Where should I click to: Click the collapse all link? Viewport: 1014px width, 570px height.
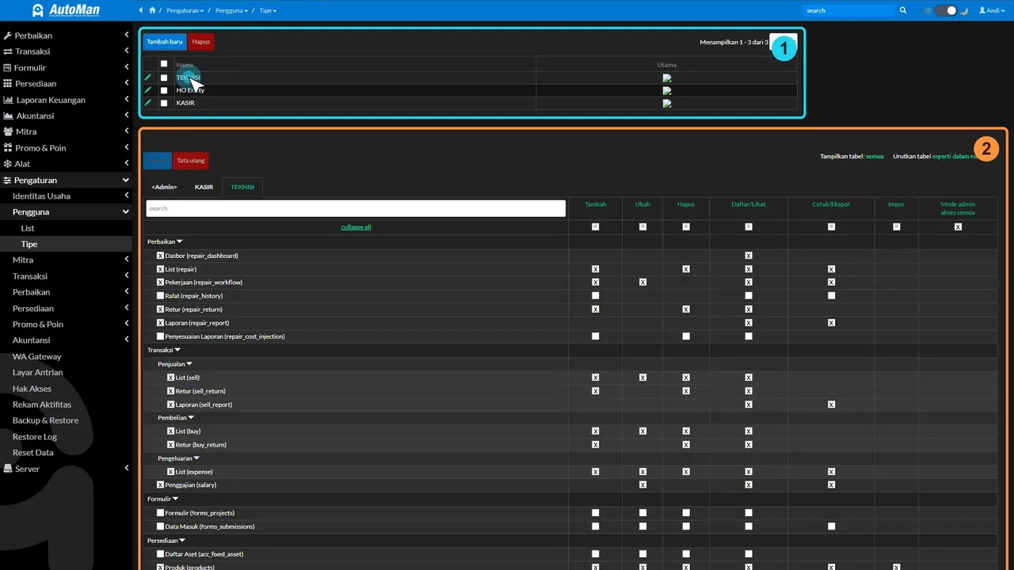[356, 227]
